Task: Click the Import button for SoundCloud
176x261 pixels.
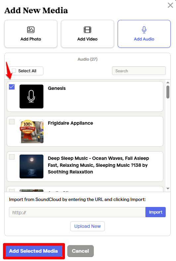Action: pos(155,212)
